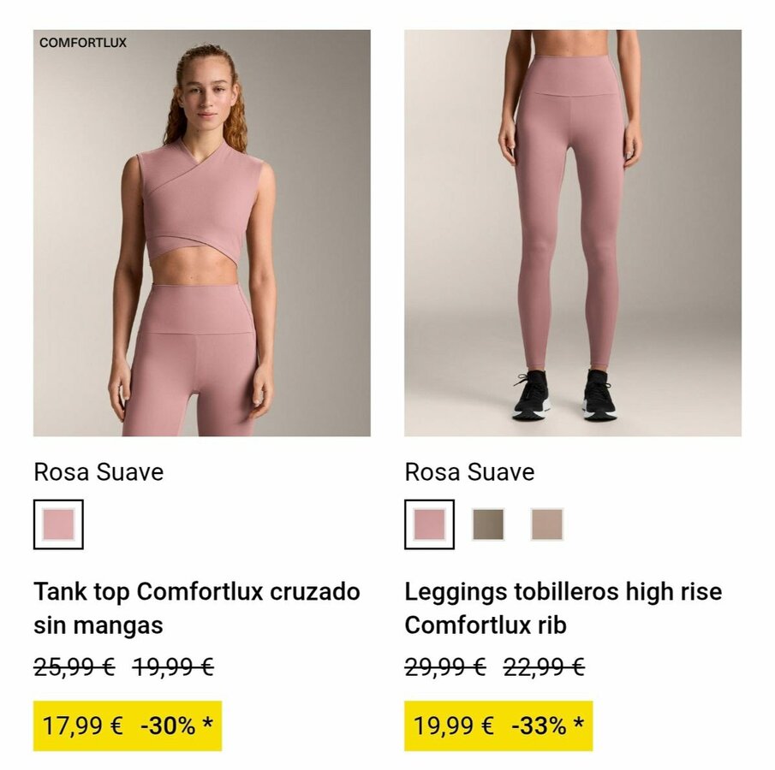
Task: Choose the dark taupe leggings color swatch
Action: (x=488, y=524)
